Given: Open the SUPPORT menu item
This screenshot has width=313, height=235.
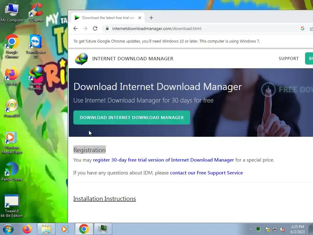Looking at the screenshot, I should 289,58.
